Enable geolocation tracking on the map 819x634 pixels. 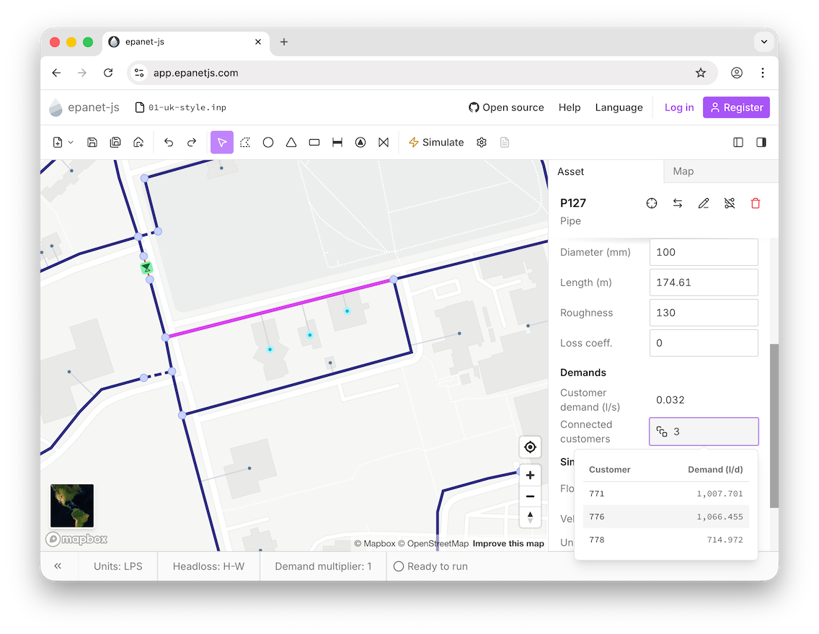tap(530, 447)
